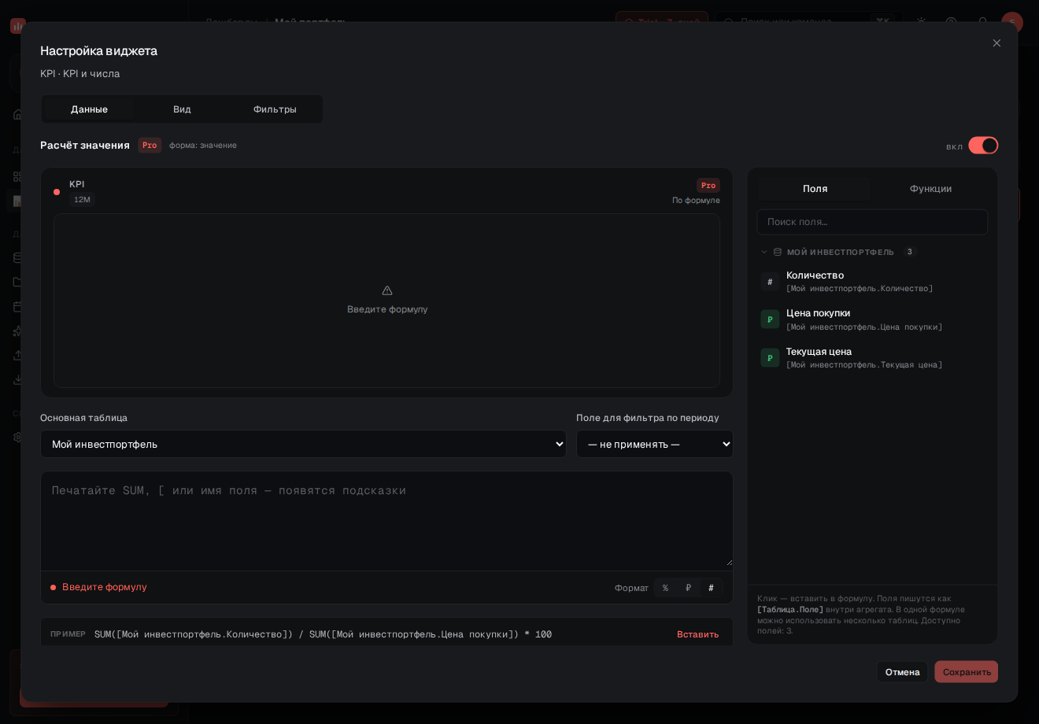
Task: Click the red Введите формулу error message
Action: [x=105, y=587]
